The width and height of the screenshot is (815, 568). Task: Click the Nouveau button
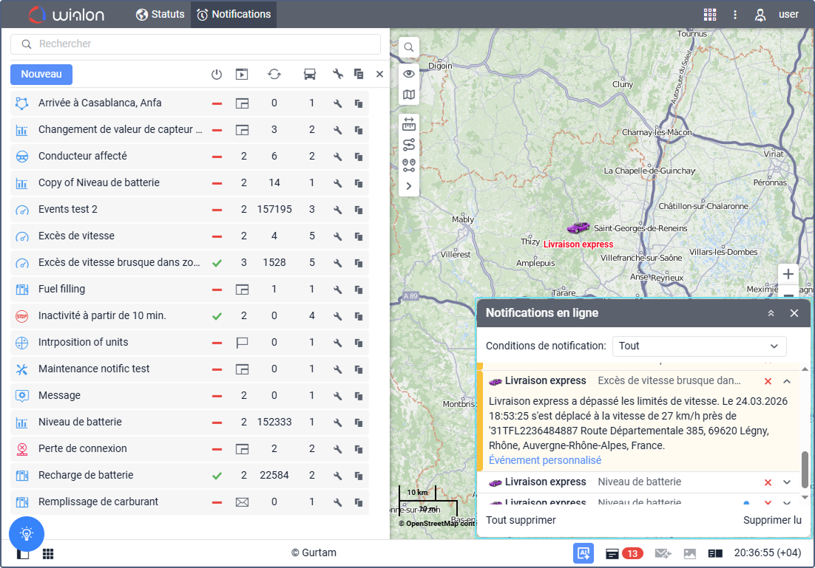(x=41, y=74)
